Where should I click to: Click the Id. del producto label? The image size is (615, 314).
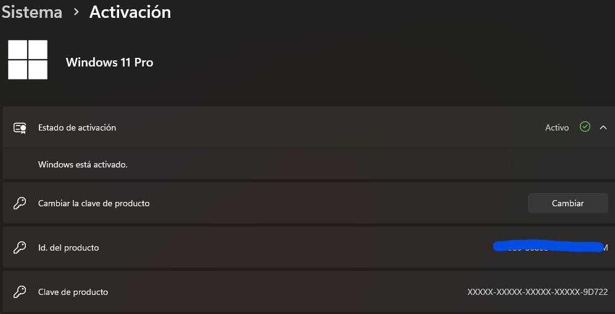(x=68, y=248)
